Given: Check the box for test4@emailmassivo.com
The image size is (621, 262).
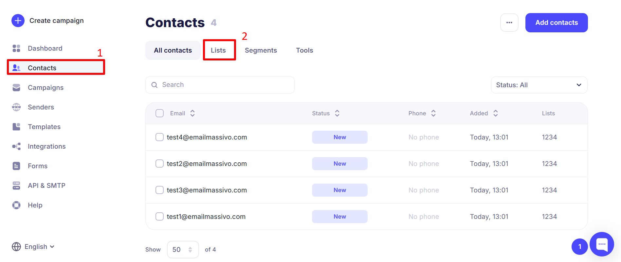Looking at the screenshot, I should tap(159, 137).
